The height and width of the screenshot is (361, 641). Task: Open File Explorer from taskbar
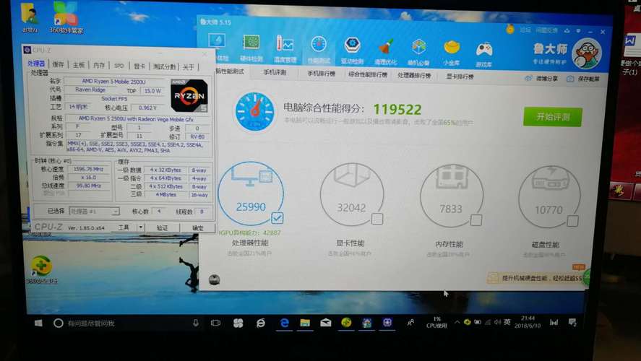(x=305, y=323)
